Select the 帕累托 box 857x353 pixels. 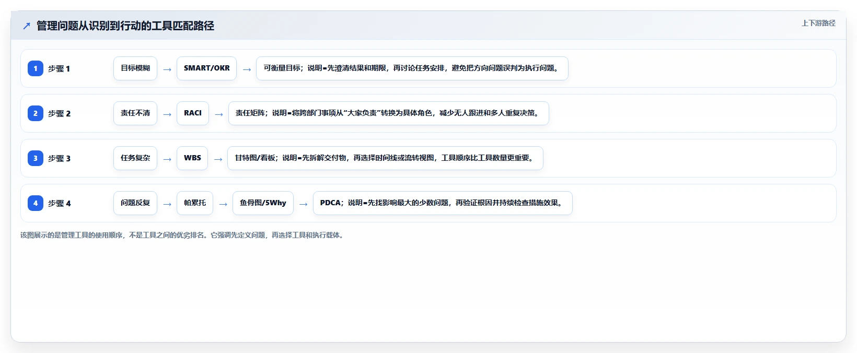pyautogui.click(x=195, y=203)
